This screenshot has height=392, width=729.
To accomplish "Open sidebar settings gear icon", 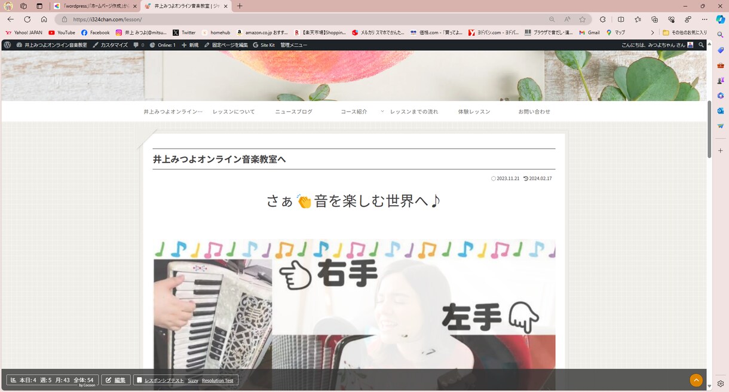I will [721, 384].
